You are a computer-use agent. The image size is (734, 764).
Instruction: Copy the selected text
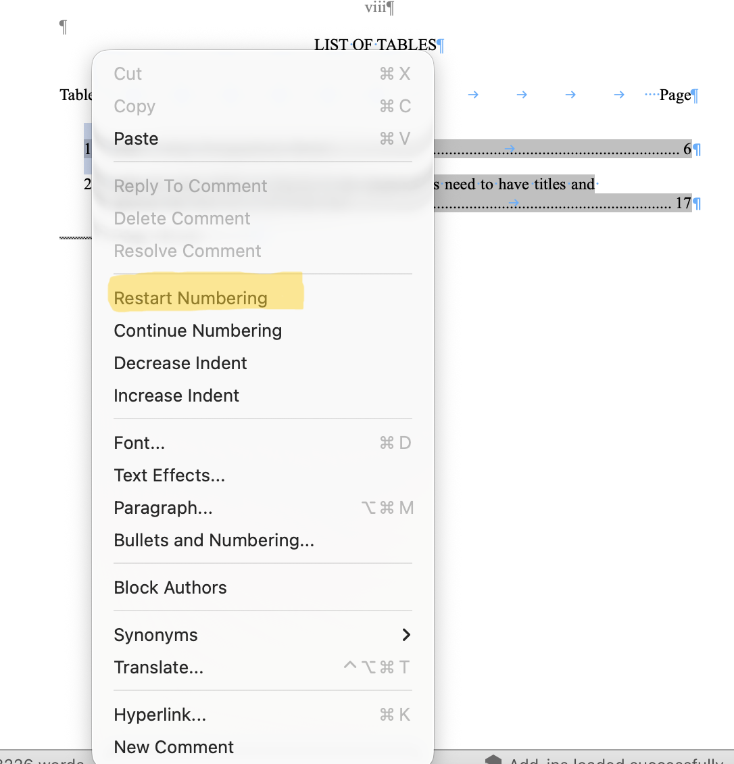[134, 106]
